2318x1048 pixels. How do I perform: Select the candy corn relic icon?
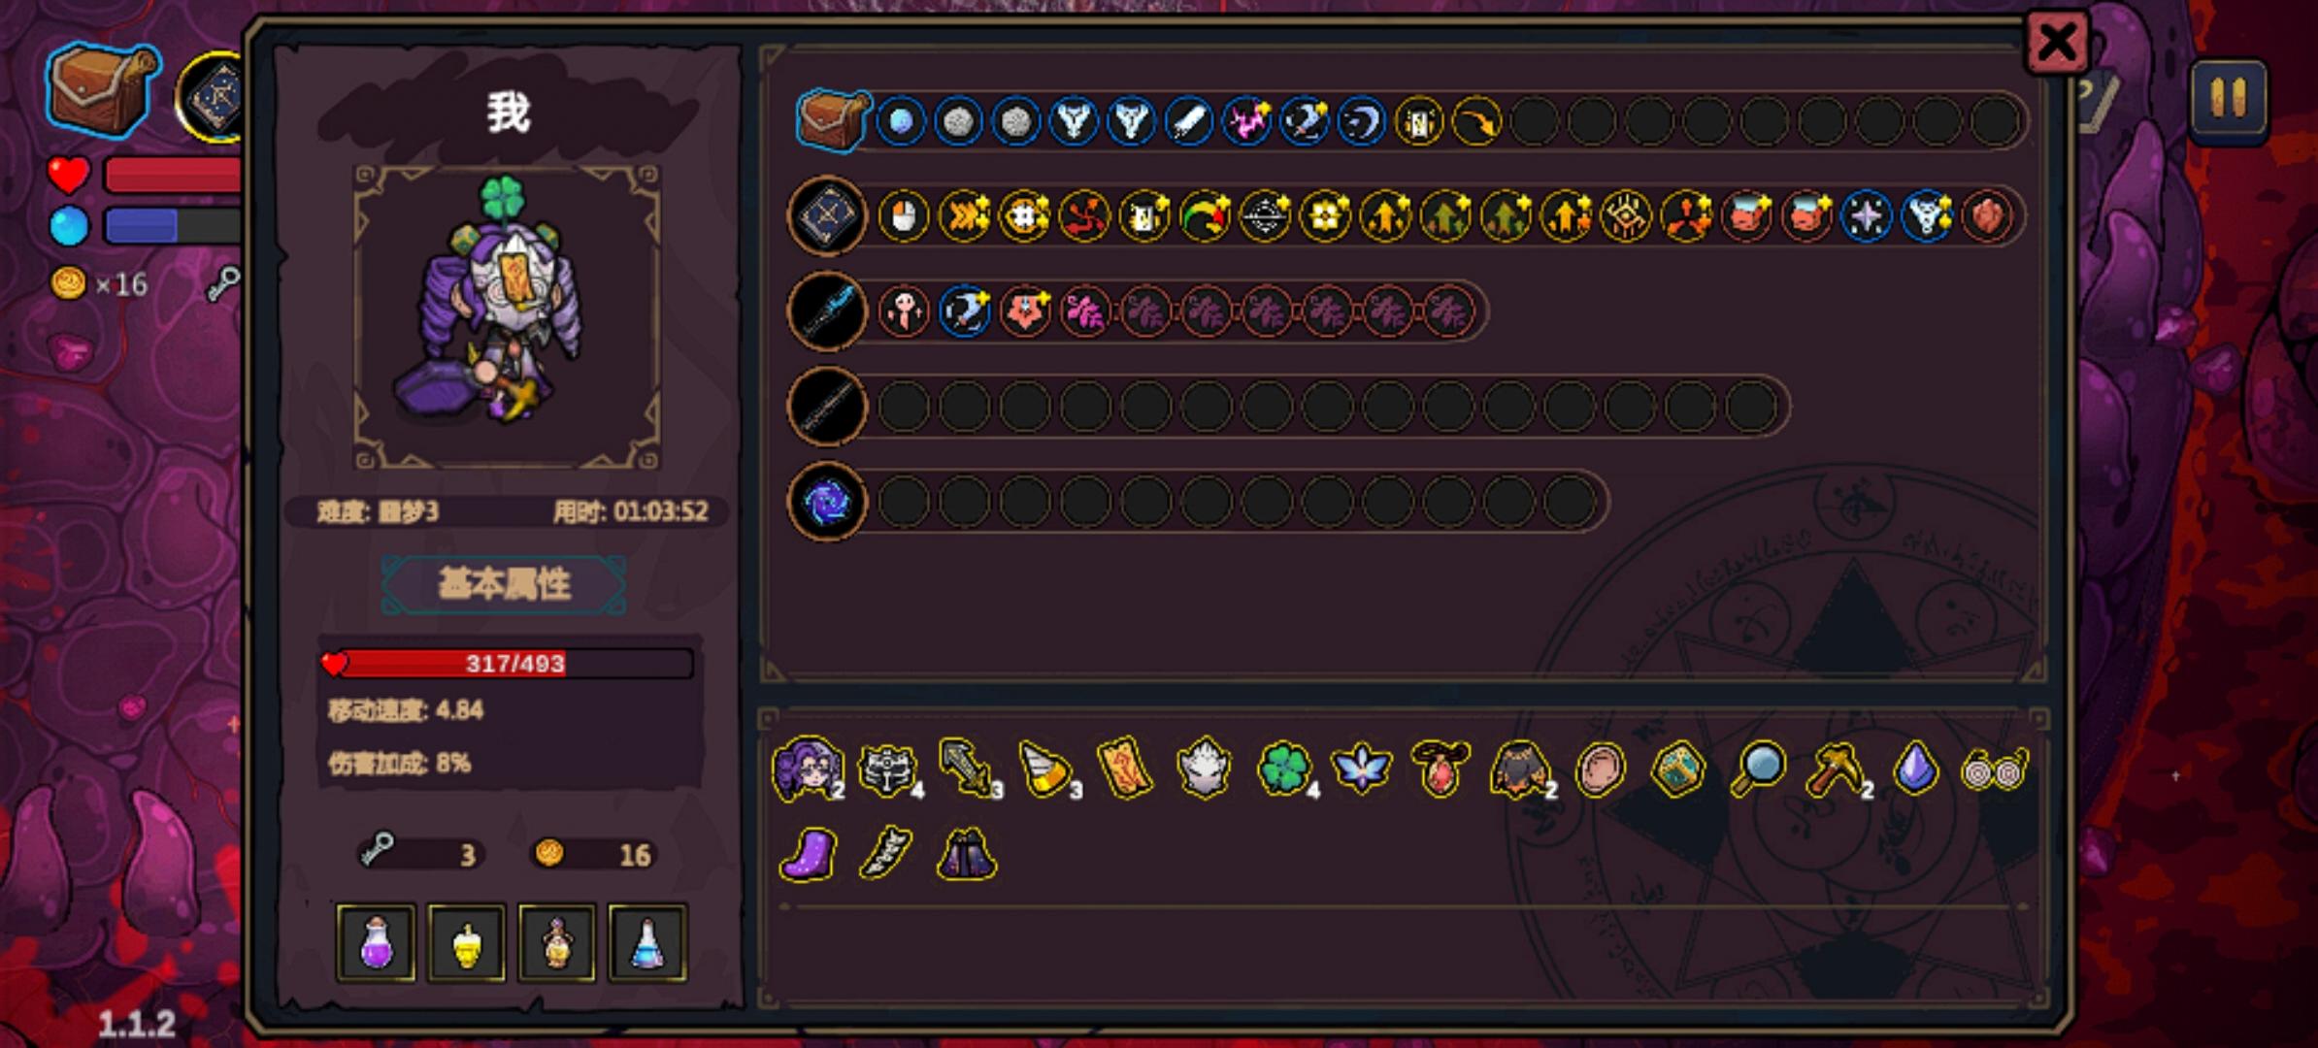1046,770
